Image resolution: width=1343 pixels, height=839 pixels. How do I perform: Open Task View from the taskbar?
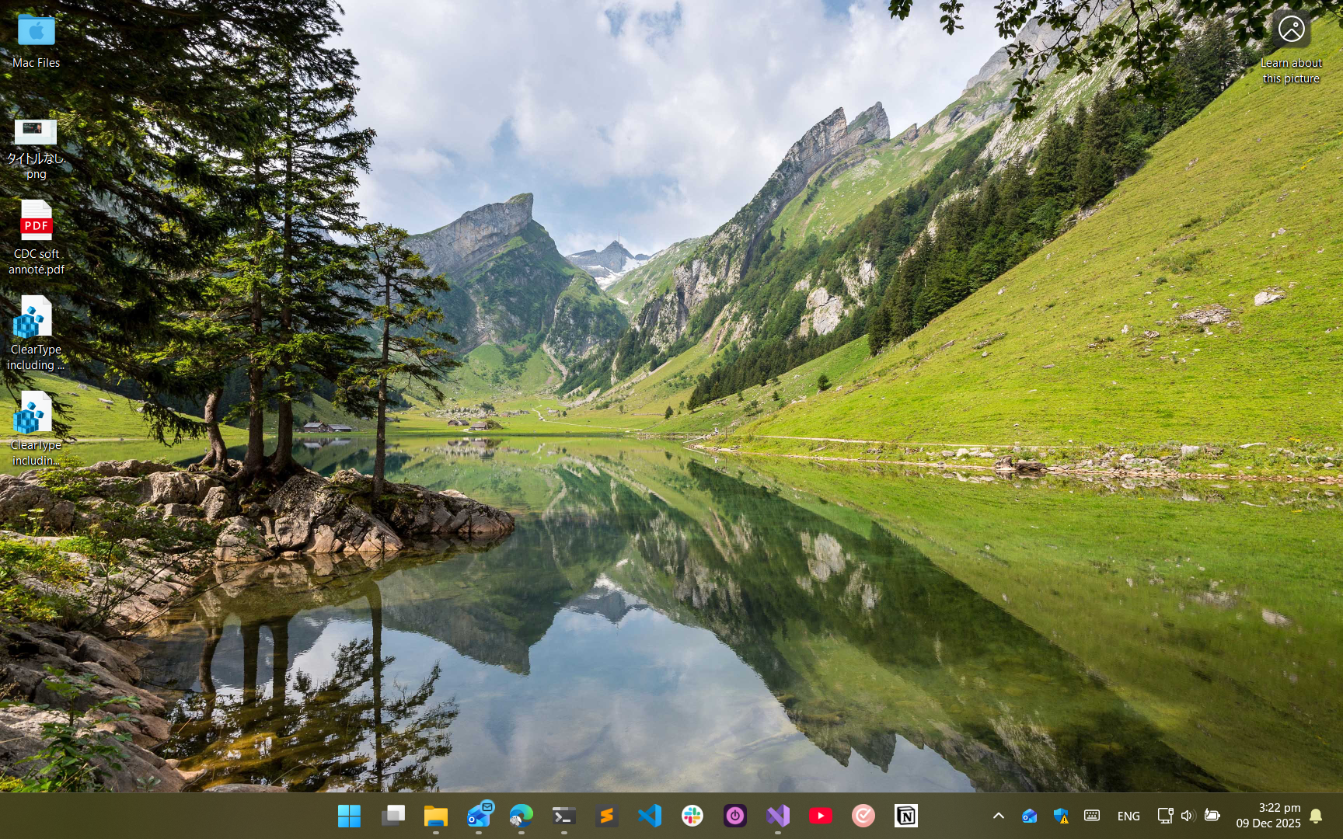392,816
